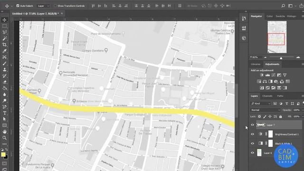
Task: Close the Untitled-1 document tab
Action: click(62, 14)
